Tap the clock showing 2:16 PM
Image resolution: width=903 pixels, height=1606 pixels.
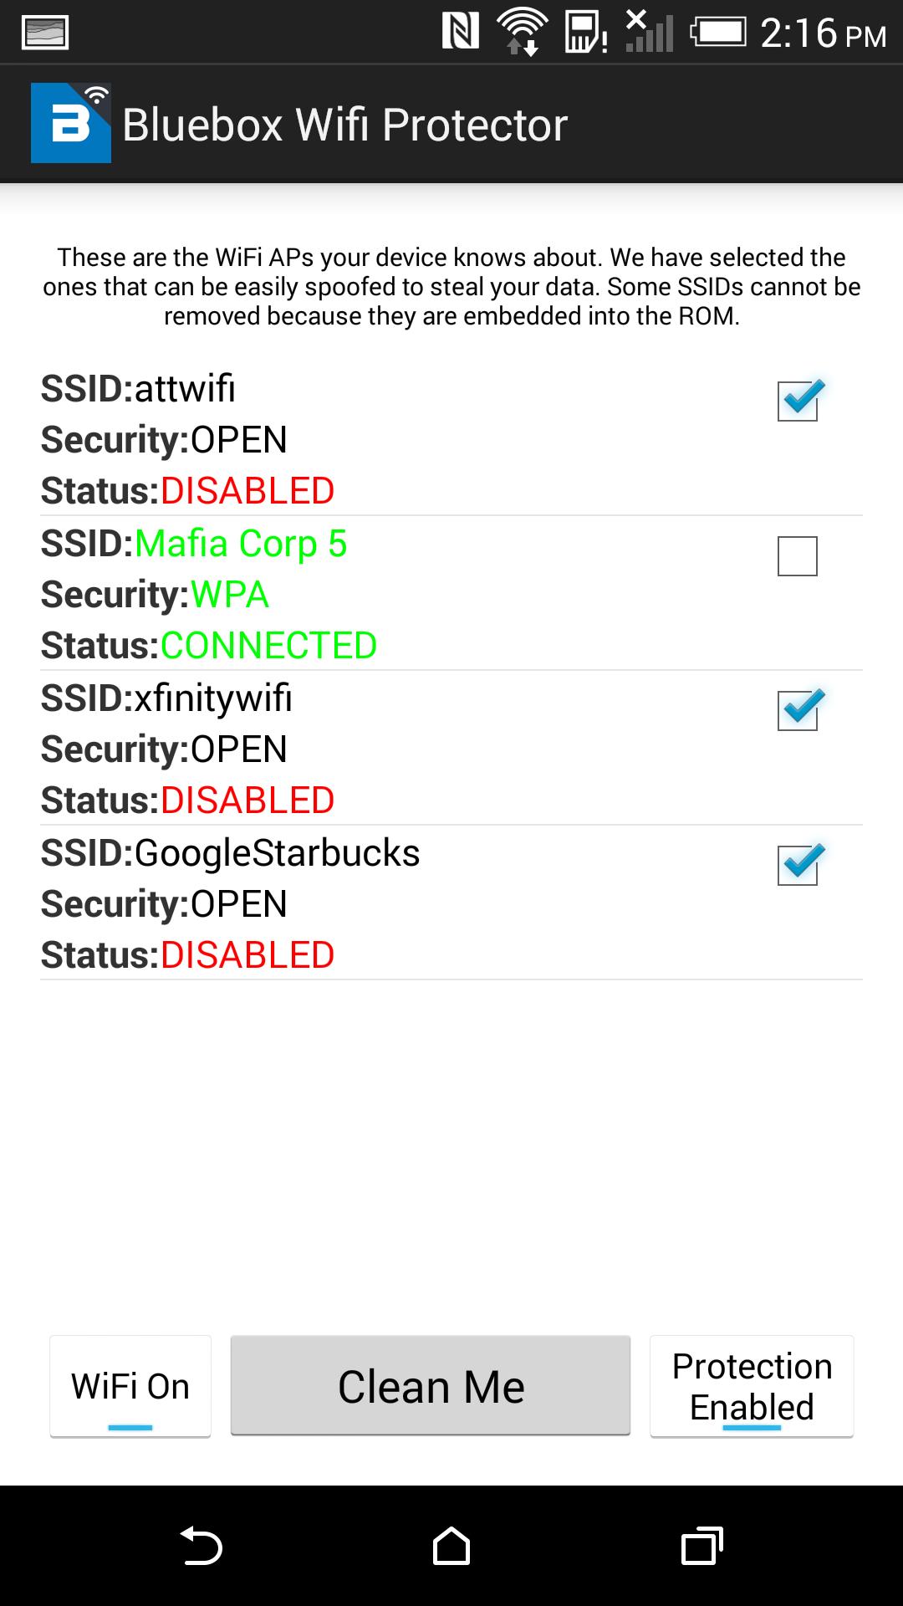[x=824, y=32]
